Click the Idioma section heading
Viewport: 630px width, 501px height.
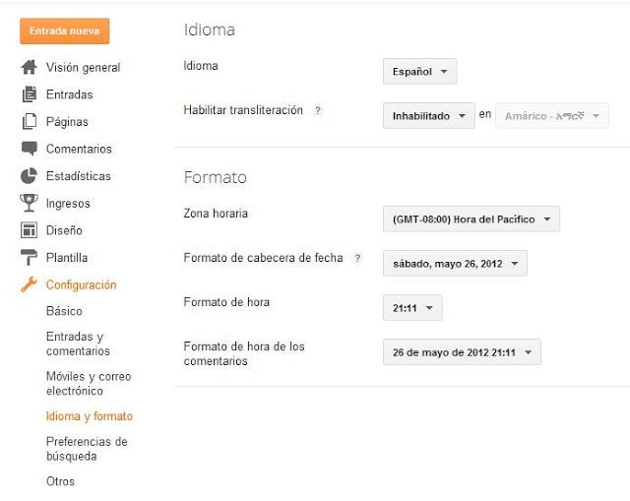(210, 30)
